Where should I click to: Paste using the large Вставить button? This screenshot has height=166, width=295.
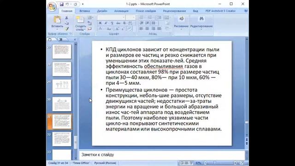[57, 22]
